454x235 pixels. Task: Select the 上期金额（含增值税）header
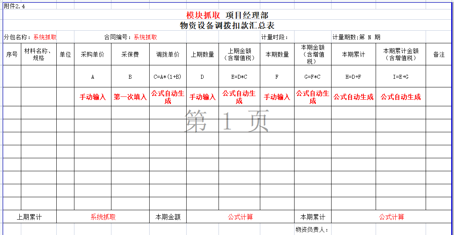pyautogui.click(x=240, y=54)
